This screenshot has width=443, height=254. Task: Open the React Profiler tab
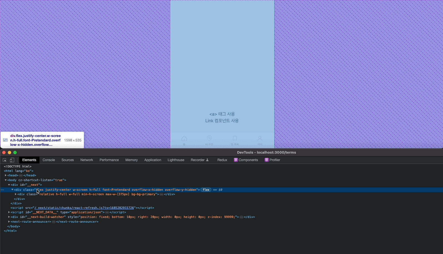click(272, 160)
